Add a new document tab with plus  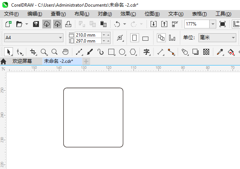86,61
